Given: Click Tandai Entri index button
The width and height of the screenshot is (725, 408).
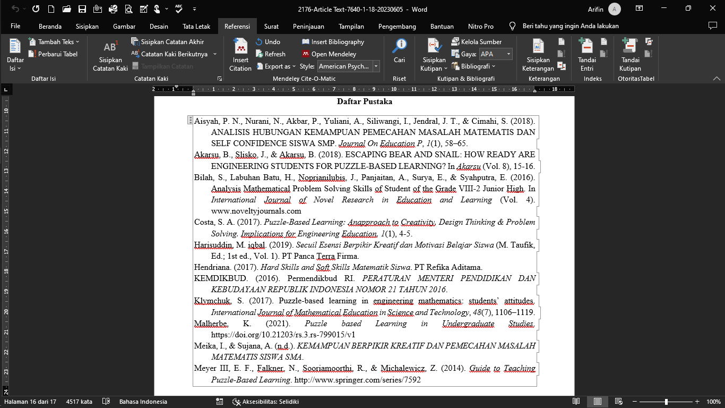Looking at the screenshot, I should point(587,55).
